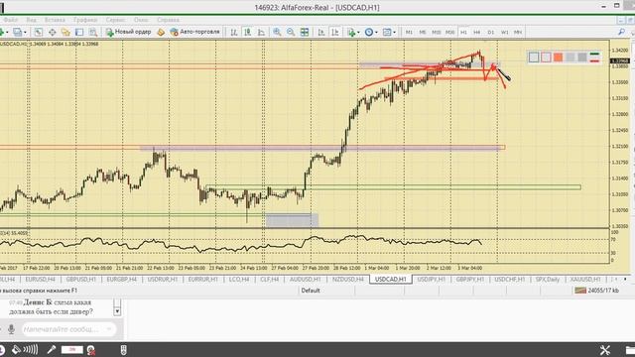635x357 pixels.
Task: Open the Графики menu
Action: pos(85,20)
